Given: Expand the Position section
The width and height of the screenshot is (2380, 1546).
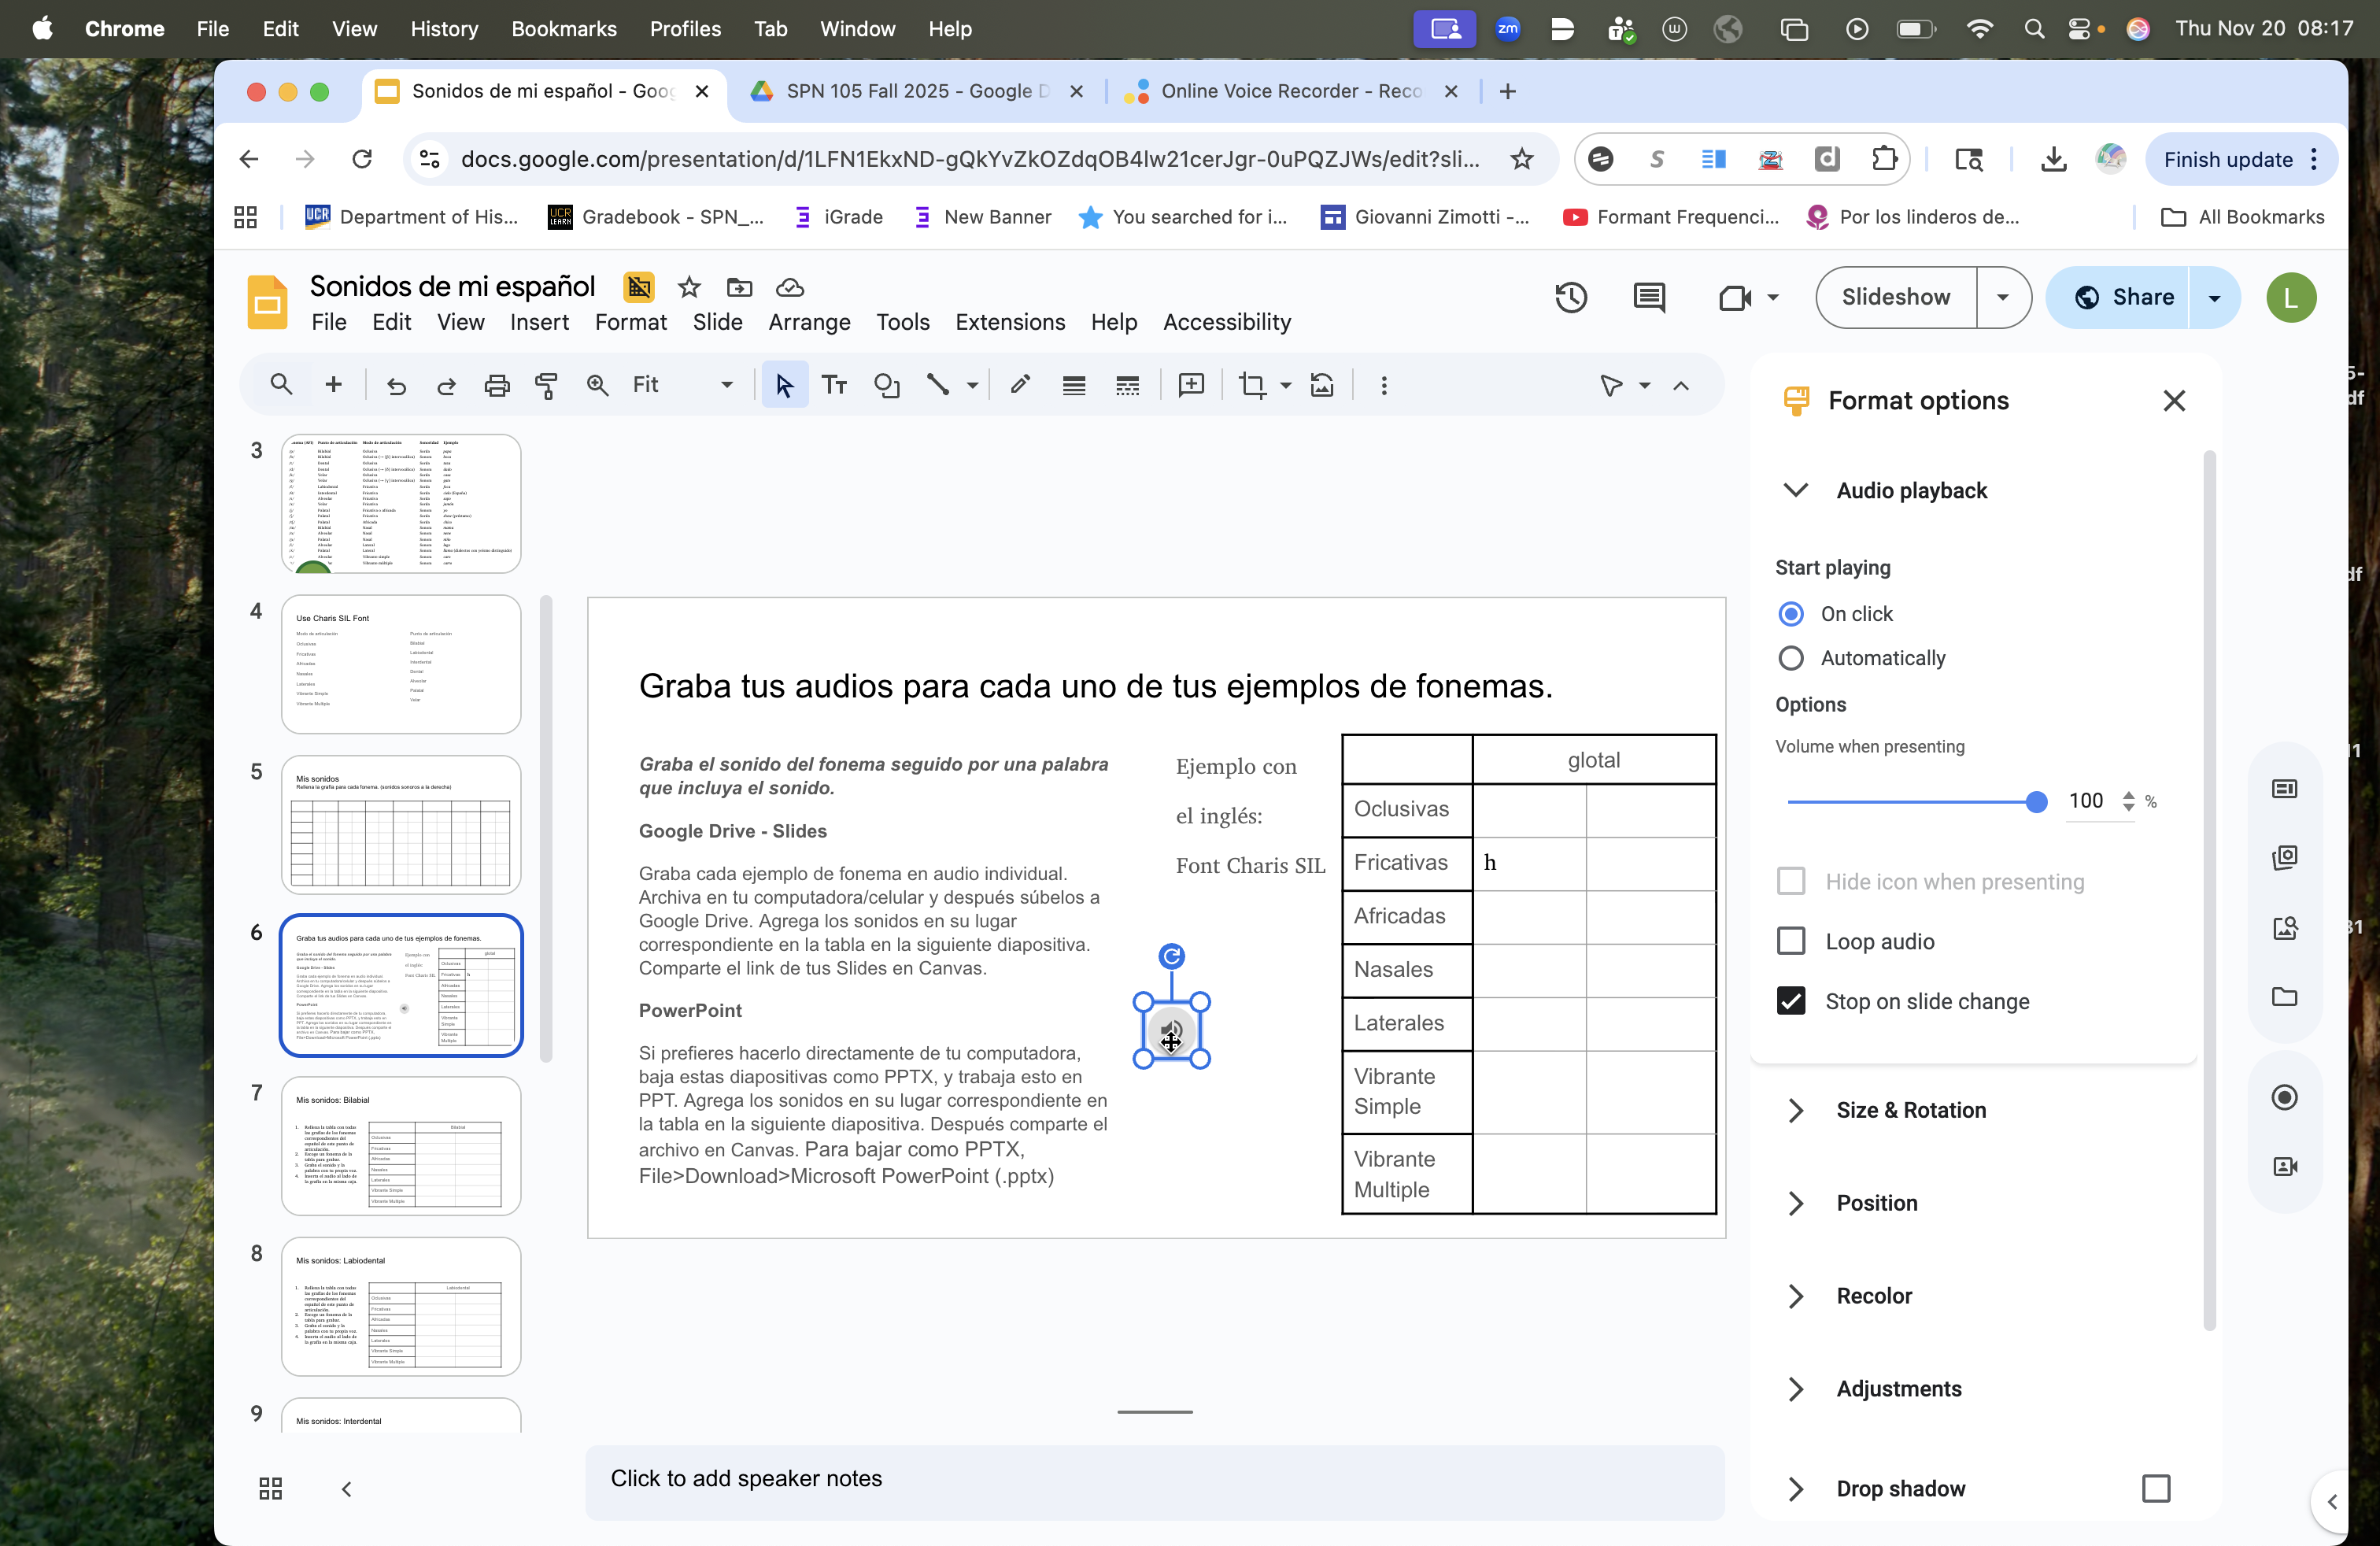Looking at the screenshot, I should (1796, 1203).
